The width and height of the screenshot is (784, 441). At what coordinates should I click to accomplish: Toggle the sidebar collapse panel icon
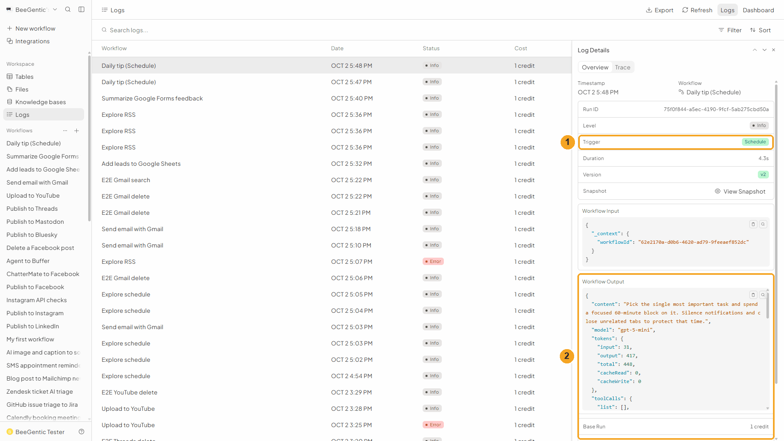[82, 9]
